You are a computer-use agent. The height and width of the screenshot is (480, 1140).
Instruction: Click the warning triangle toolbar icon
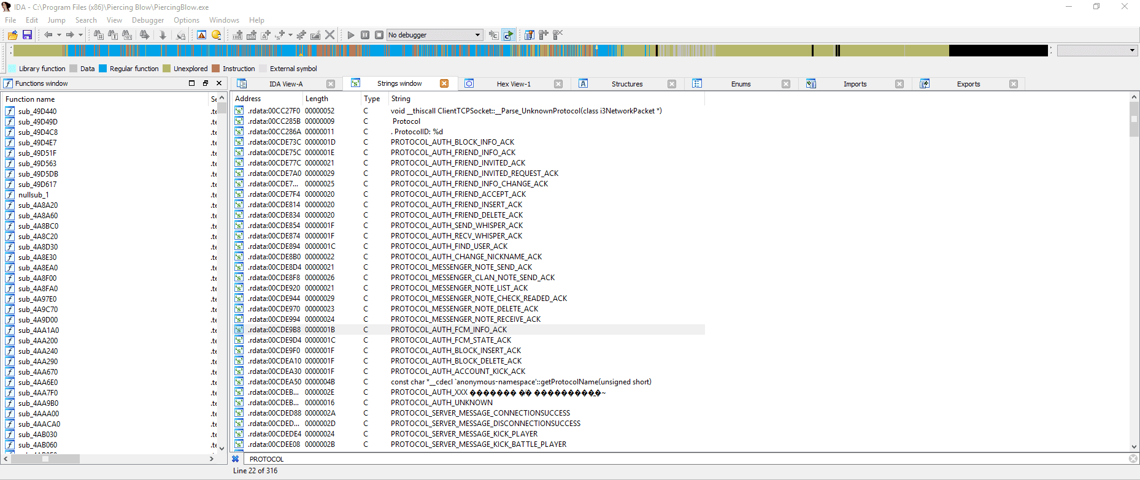(x=201, y=35)
